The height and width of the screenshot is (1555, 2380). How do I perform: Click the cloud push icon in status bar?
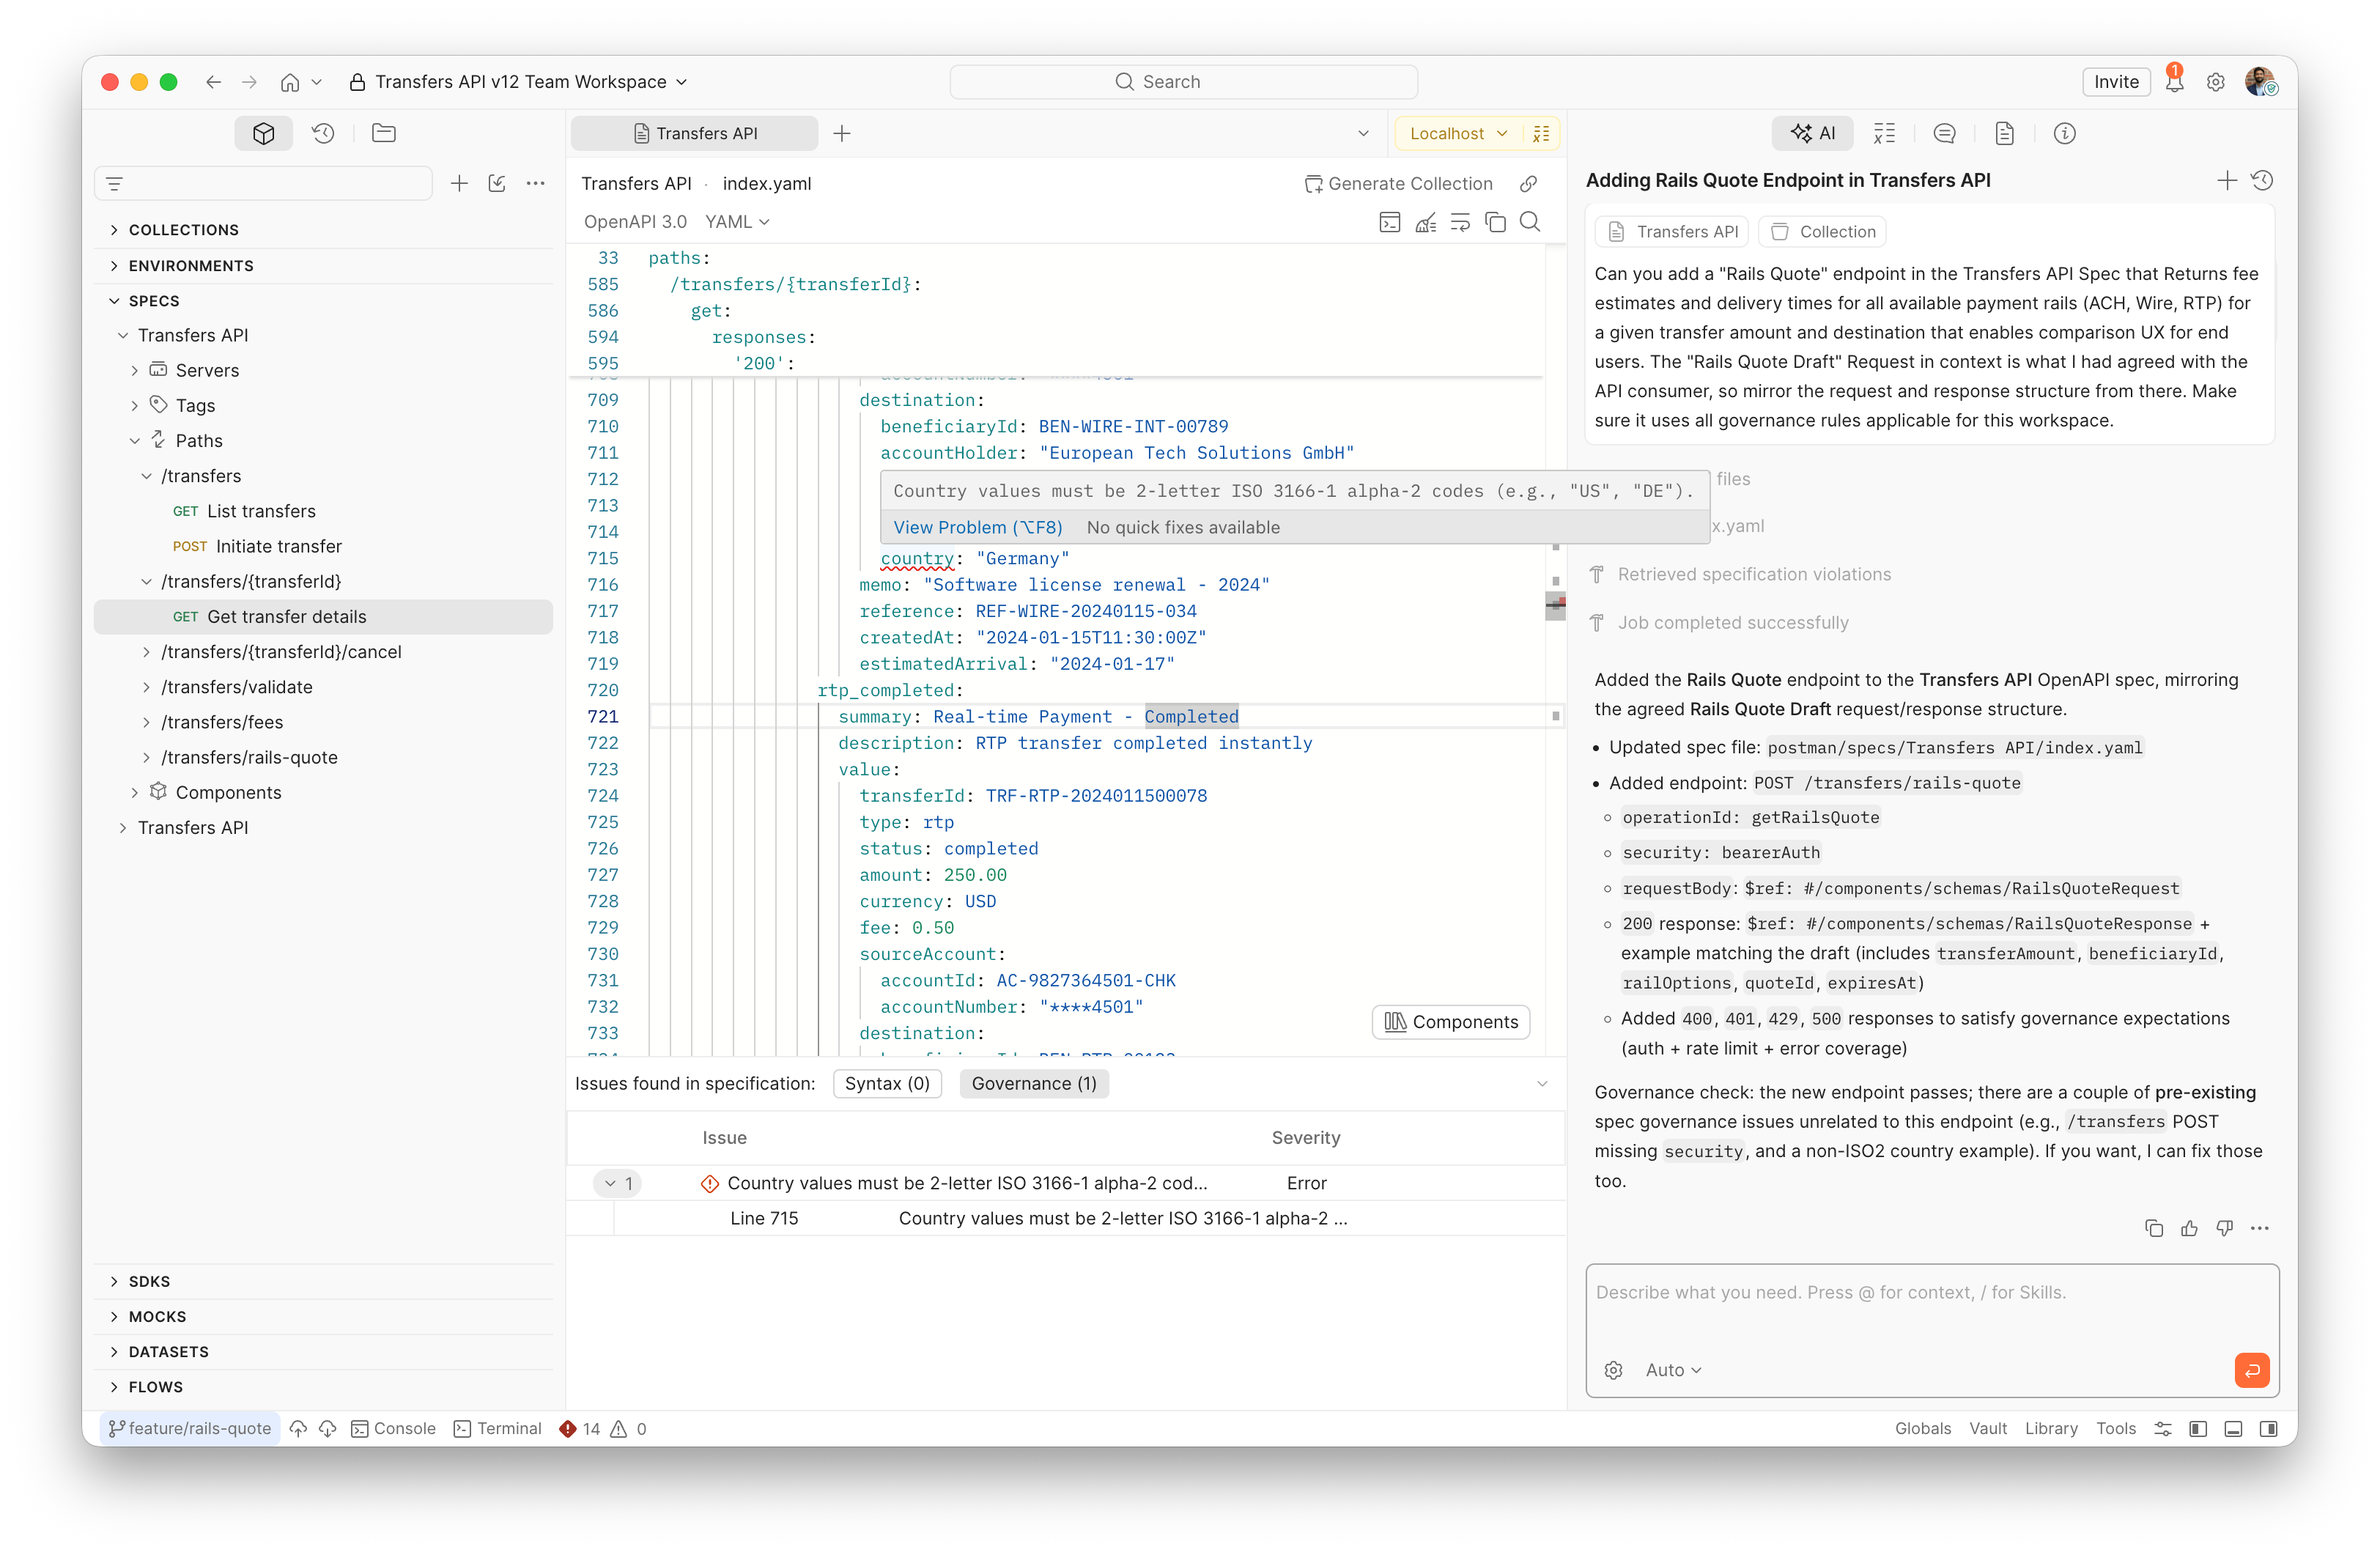298,1428
